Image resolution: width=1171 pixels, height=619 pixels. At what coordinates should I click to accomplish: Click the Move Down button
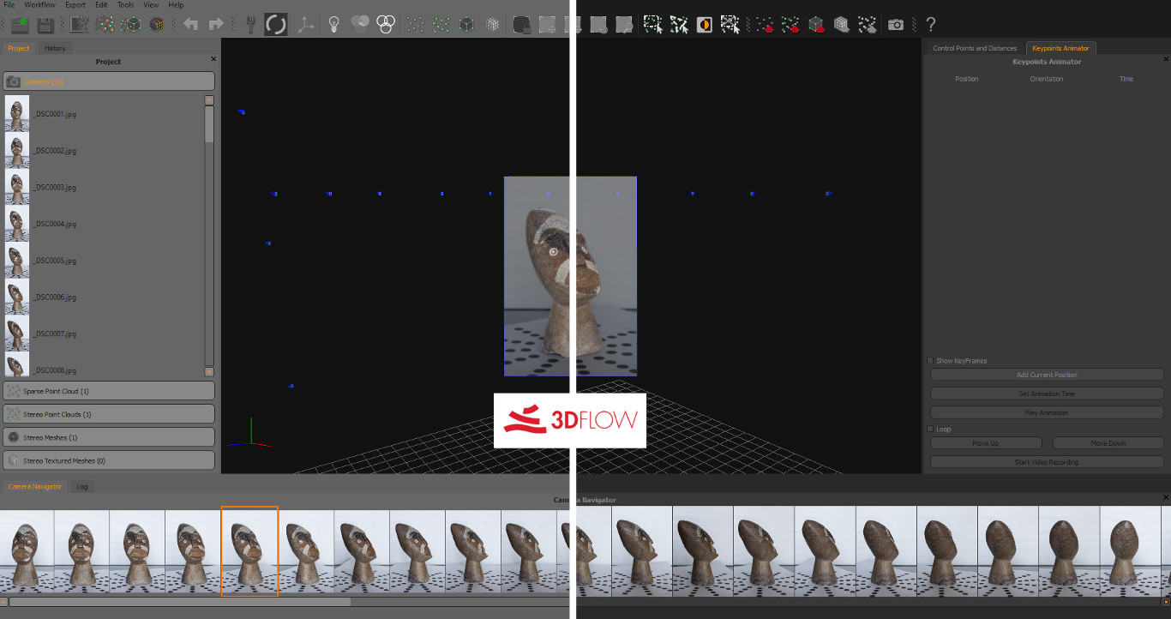(1108, 443)
